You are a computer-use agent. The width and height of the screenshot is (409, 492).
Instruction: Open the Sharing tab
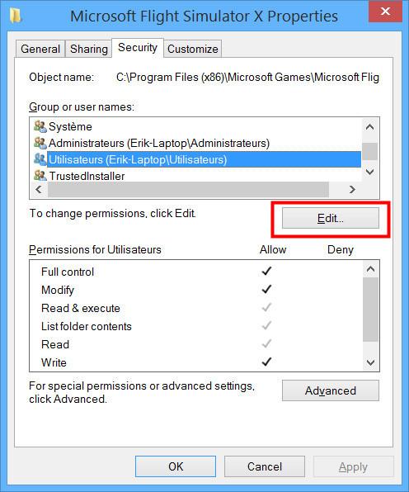click(89, 49)
